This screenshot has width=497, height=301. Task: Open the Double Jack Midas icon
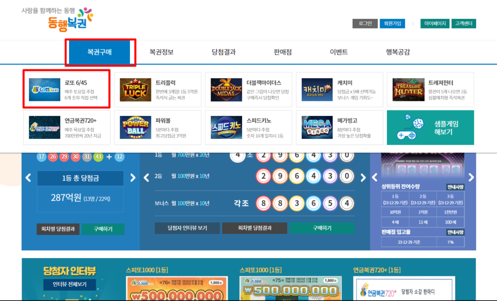[x=226, y=90]
